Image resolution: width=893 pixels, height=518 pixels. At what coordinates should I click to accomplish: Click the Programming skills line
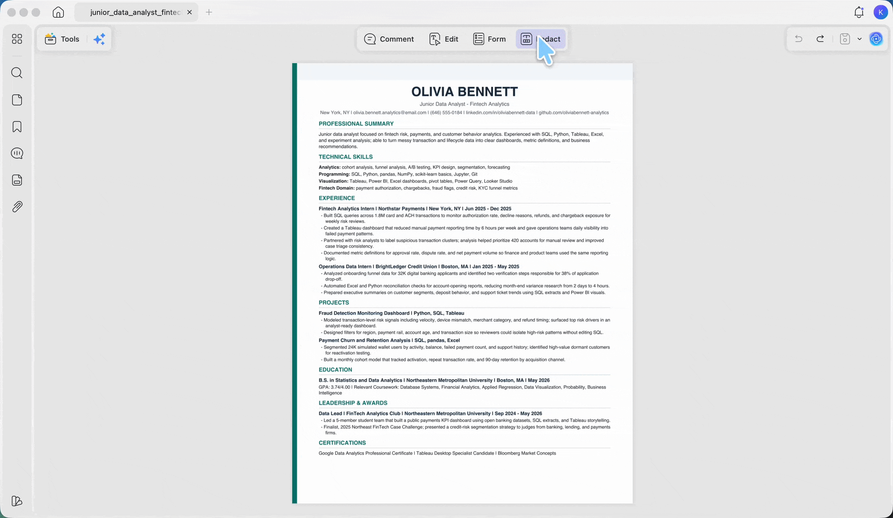[x=398, y=174]
